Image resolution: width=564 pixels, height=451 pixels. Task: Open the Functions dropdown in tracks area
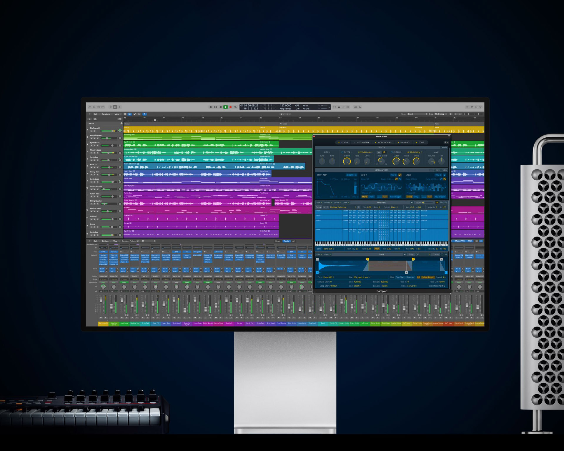point(107,114)
